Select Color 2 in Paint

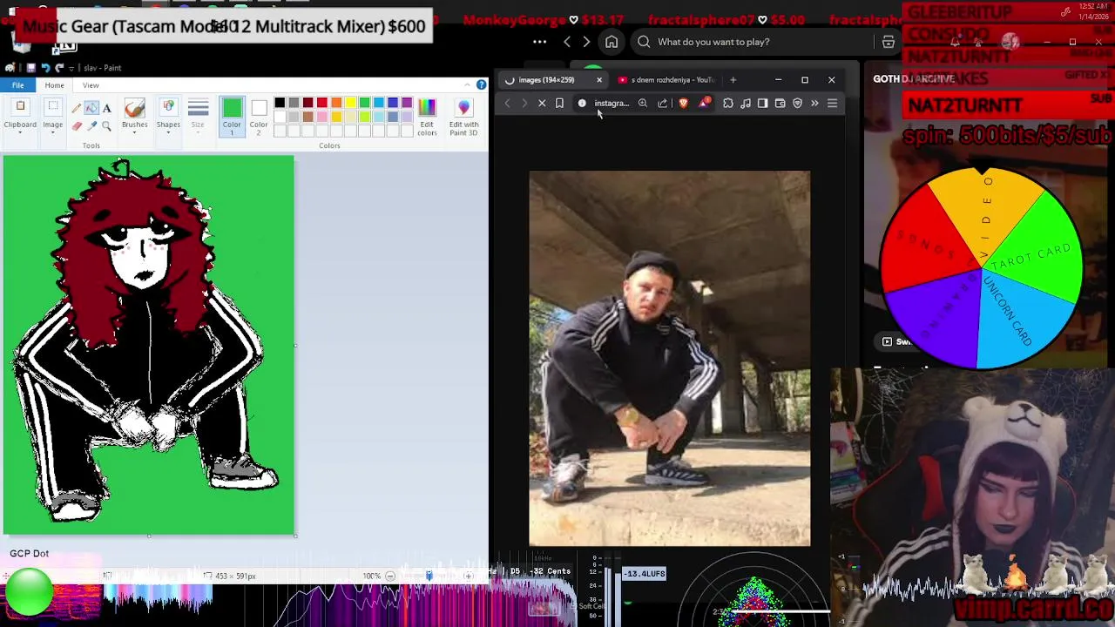pos(259,116)
